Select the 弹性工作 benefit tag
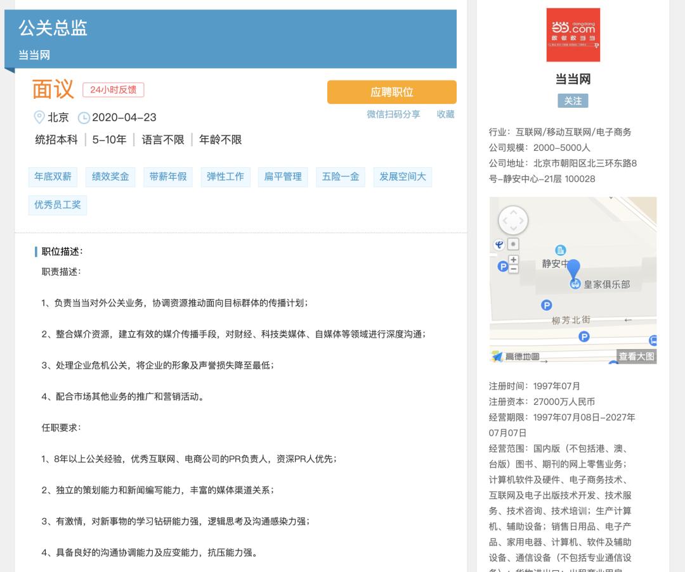 pos(225,177)
